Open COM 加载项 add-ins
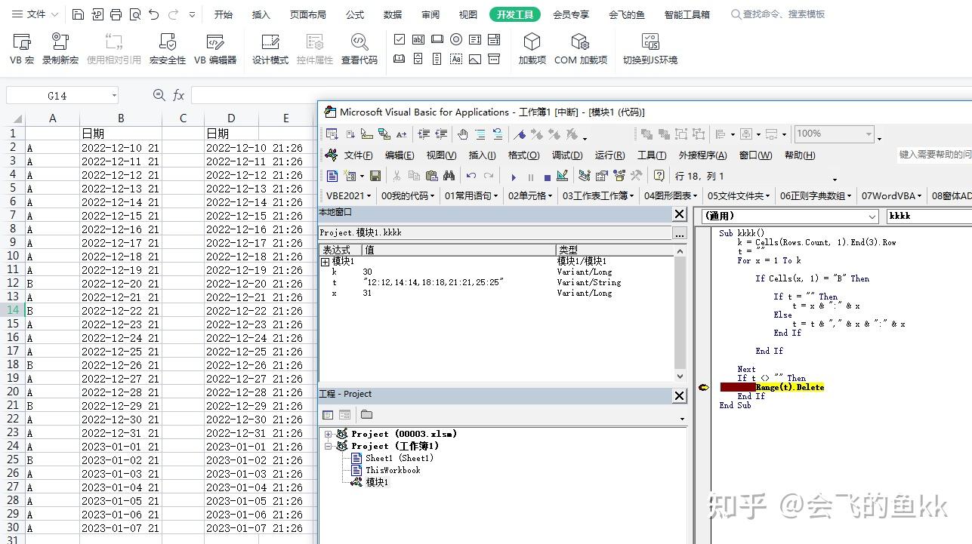The image size is (972, 544). click(x=580, y=48)
